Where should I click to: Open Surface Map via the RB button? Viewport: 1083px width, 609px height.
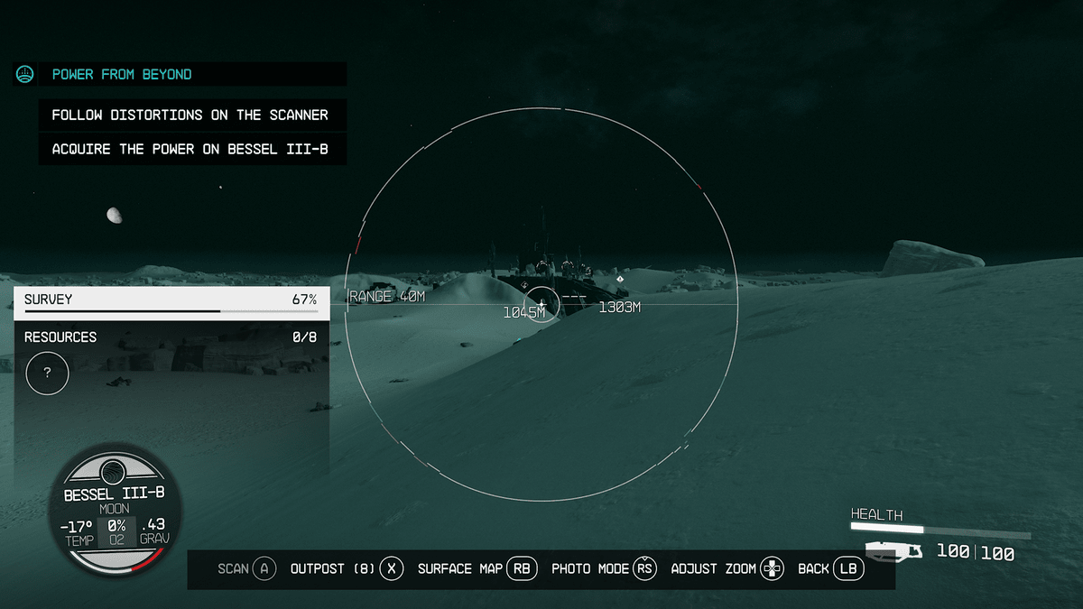point(522,568)
